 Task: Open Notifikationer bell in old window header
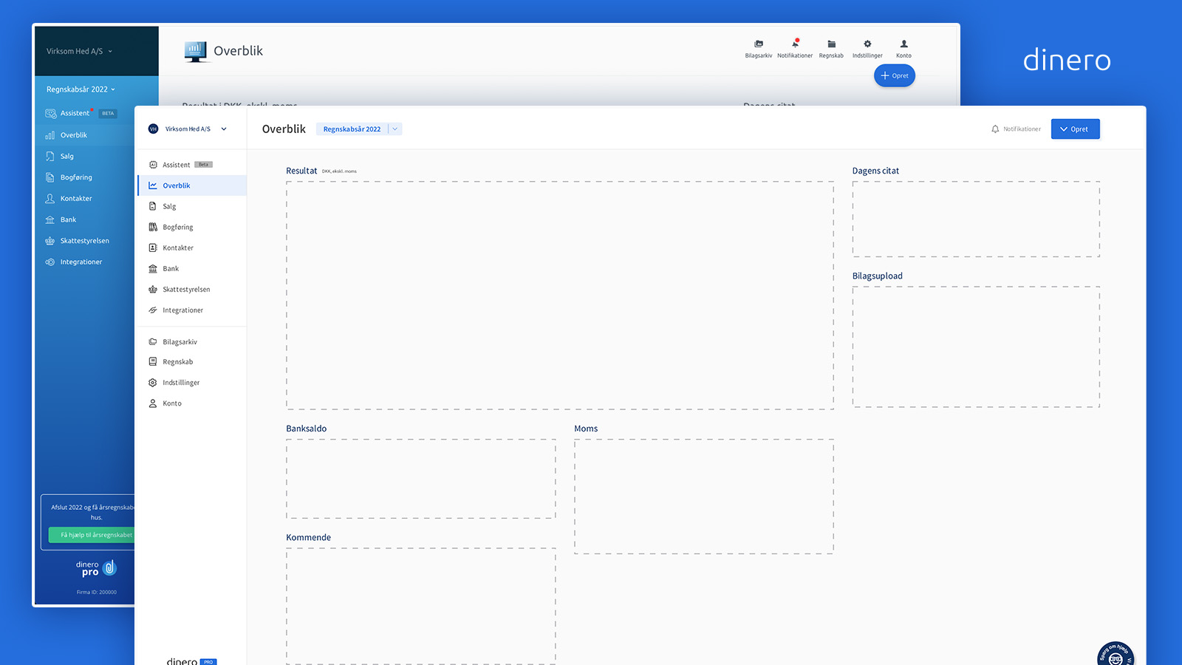[795, 44]
